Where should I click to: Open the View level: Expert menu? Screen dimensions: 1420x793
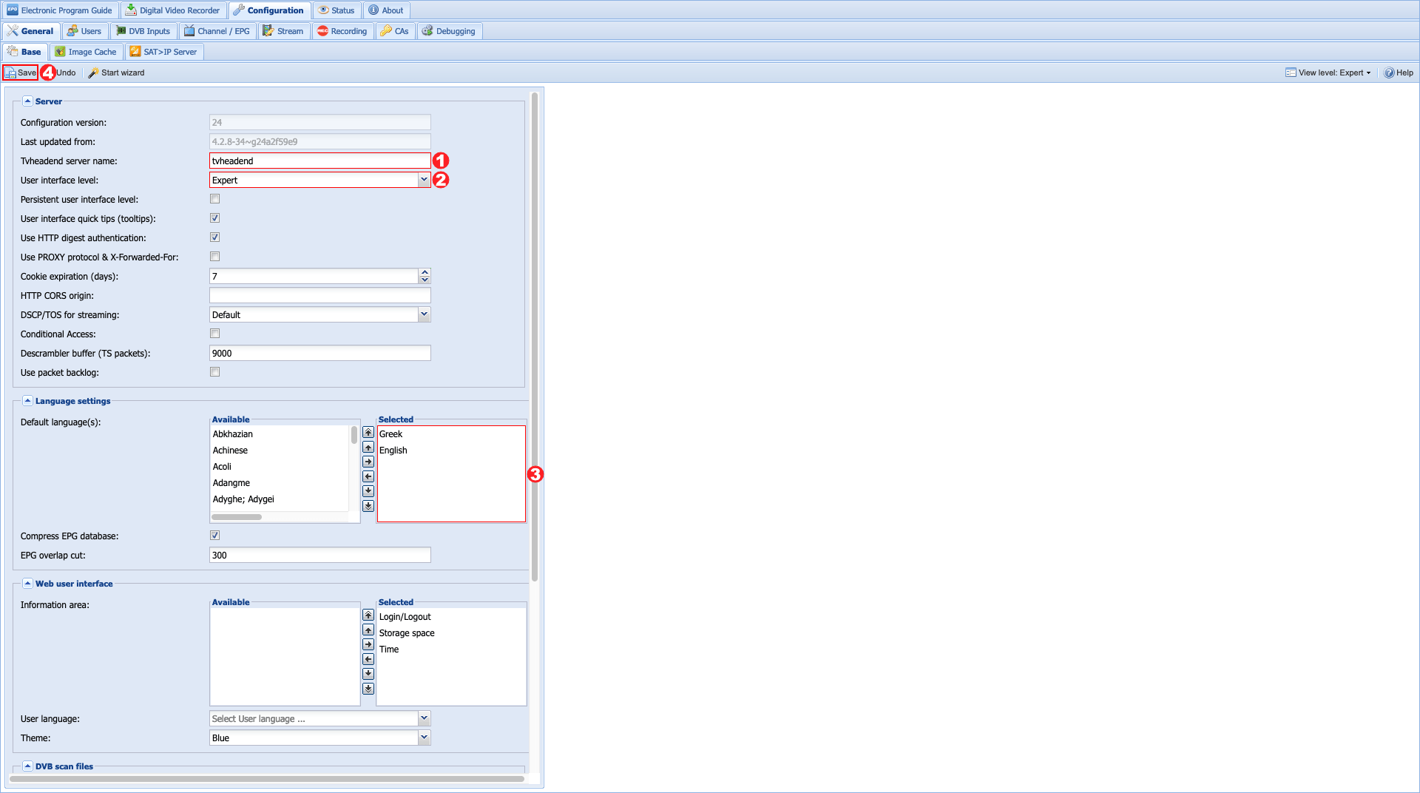click(1328, 72)
